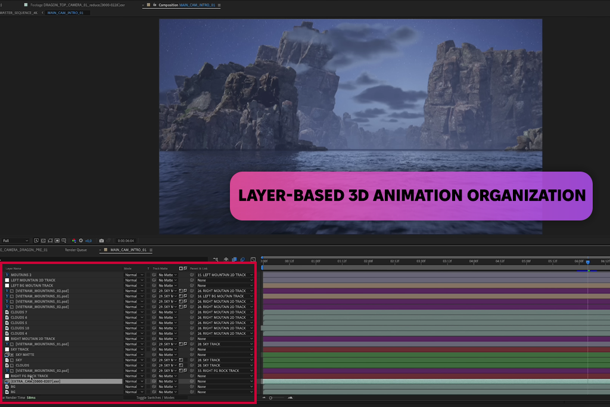Click the track matte pick whip for CLOUDS 10
Viewport: 610px width, 407px height.
[x=154, y=328]
